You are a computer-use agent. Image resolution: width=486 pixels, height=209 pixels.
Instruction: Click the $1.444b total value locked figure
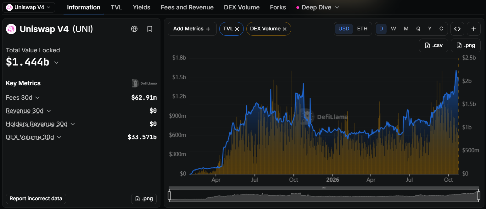pyautogui.click(x=28, y=62)
